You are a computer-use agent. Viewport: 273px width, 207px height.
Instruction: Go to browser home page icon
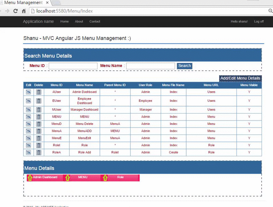pyautogui.click(x=24, y=11)
